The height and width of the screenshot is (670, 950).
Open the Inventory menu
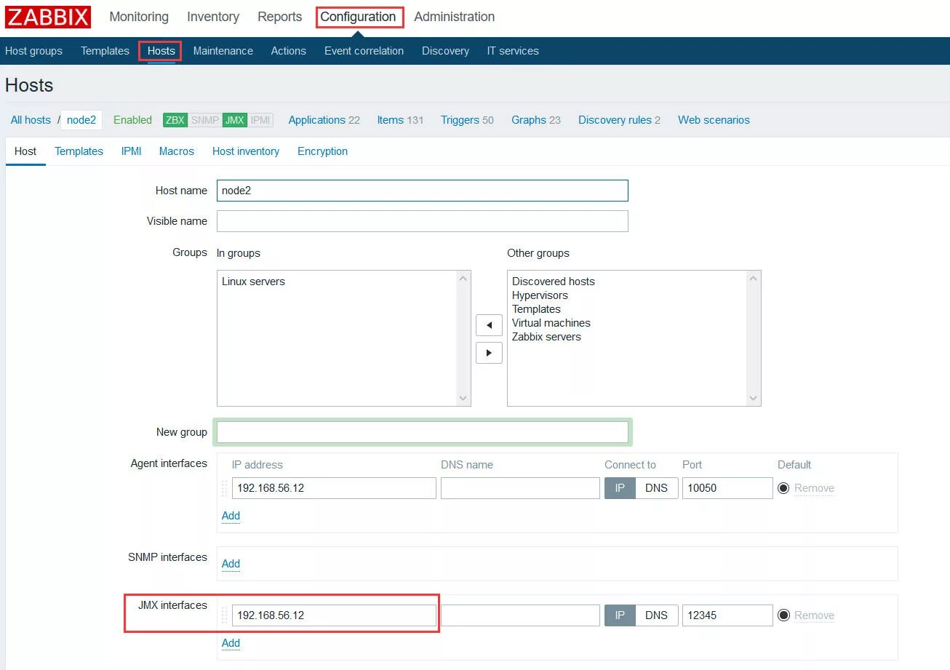(x=213, y=17)
